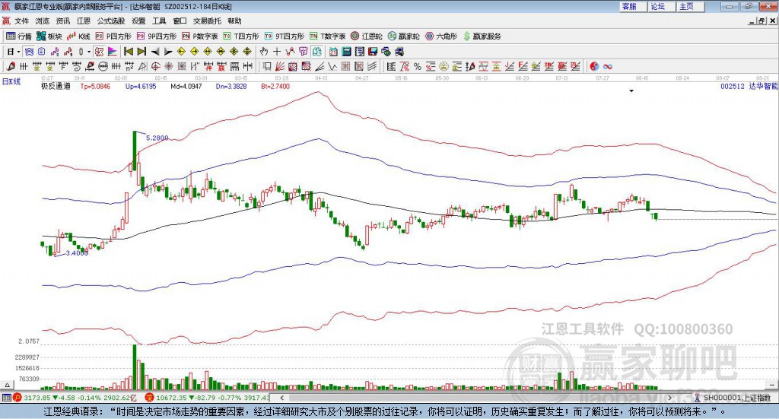Open the 江恩 menu
779x419 pixels.
point(84,21)
